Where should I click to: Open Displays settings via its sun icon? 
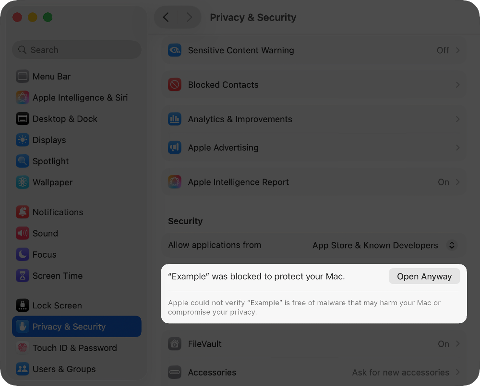pos(22,140)
